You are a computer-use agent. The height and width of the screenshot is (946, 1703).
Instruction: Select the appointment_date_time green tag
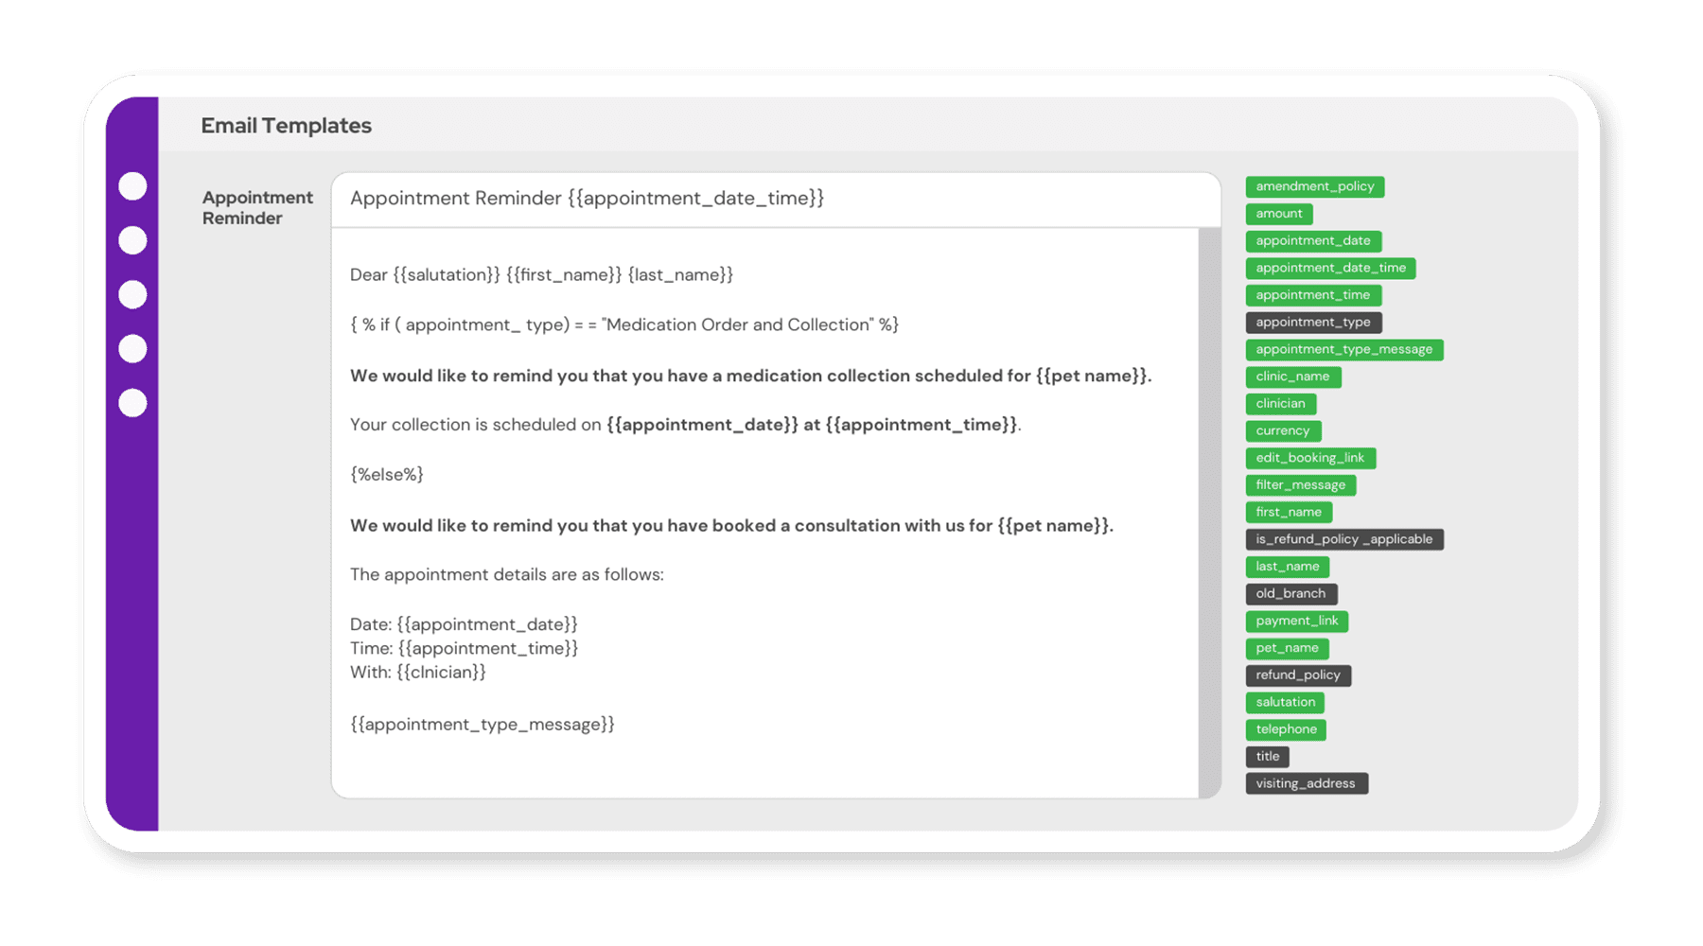1330,269
